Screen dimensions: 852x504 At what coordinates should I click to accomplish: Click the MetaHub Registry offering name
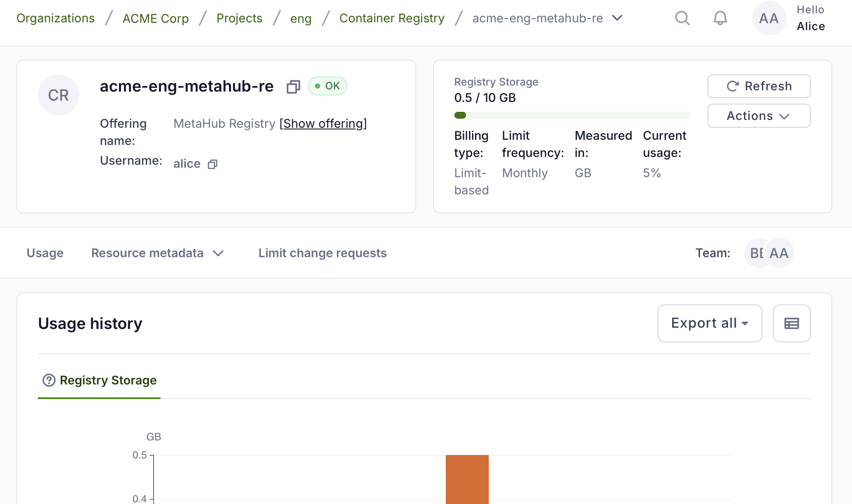click(225, 124)
